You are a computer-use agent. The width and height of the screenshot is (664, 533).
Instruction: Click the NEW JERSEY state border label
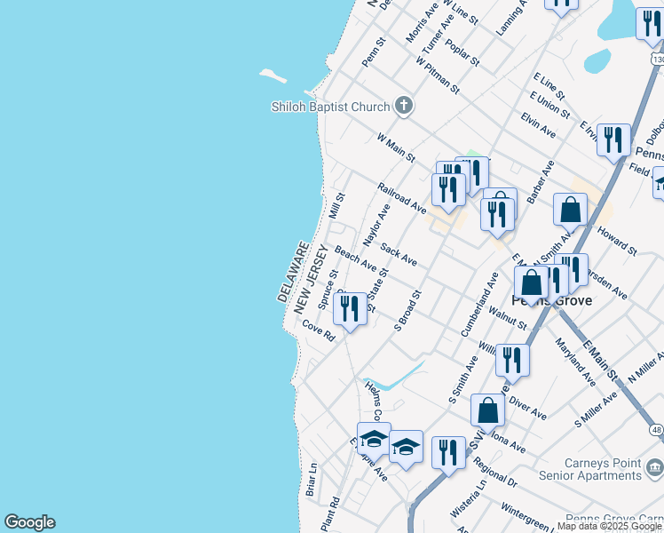point(311,279)
